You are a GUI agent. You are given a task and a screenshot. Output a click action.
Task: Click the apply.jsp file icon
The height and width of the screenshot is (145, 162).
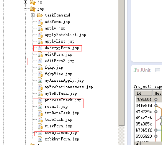tap(40, 28)
